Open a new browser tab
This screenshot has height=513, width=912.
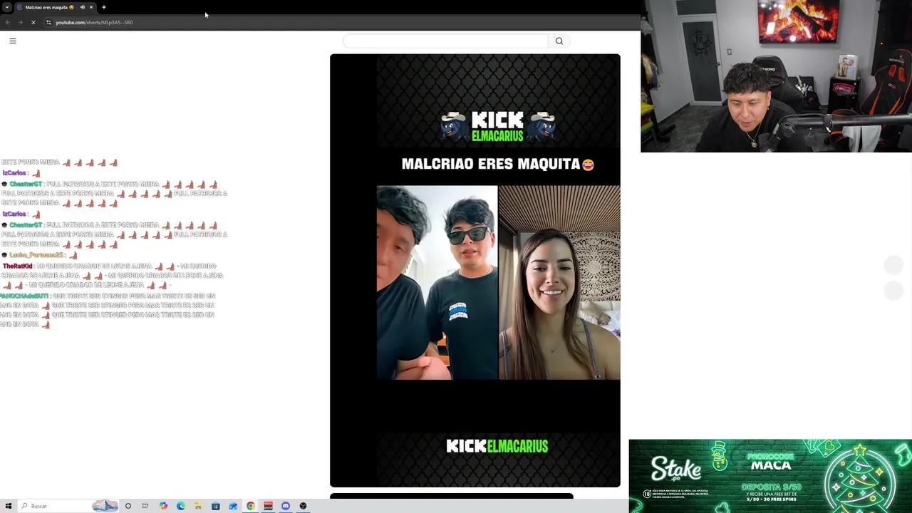(104, 7)
